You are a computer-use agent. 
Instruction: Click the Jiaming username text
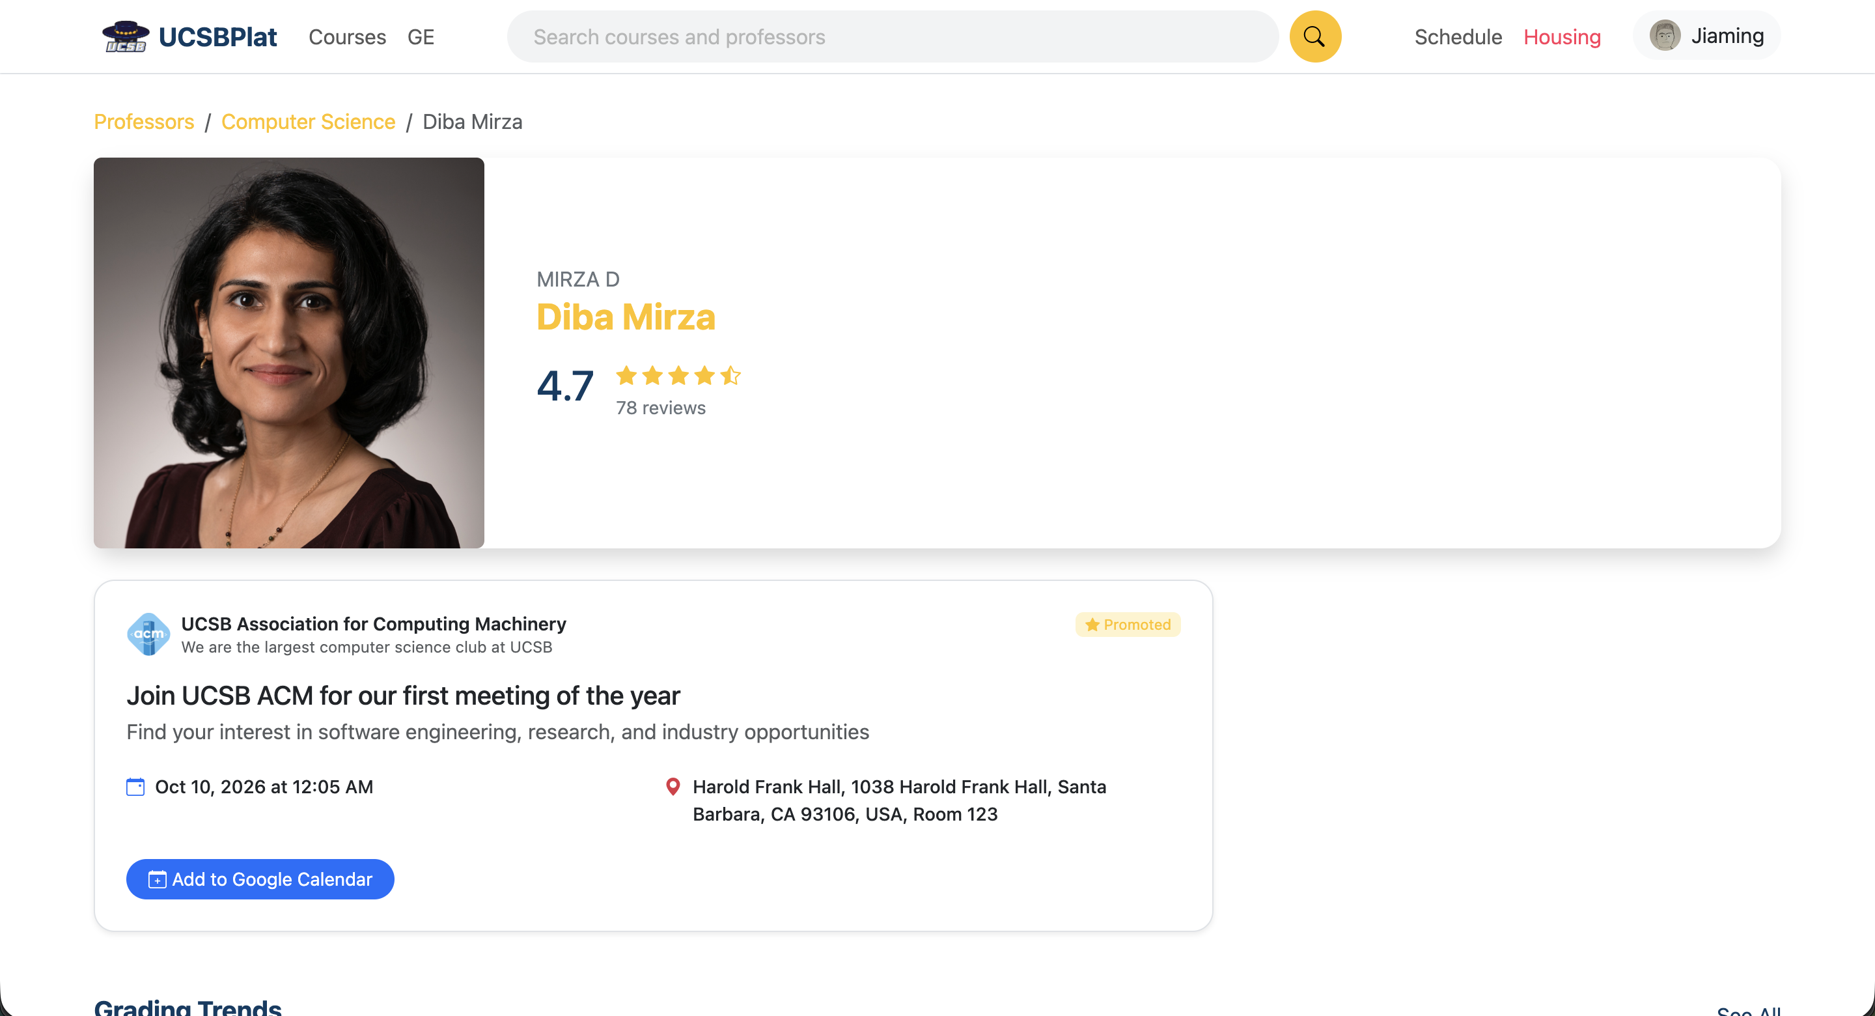tap(1727, 36)
